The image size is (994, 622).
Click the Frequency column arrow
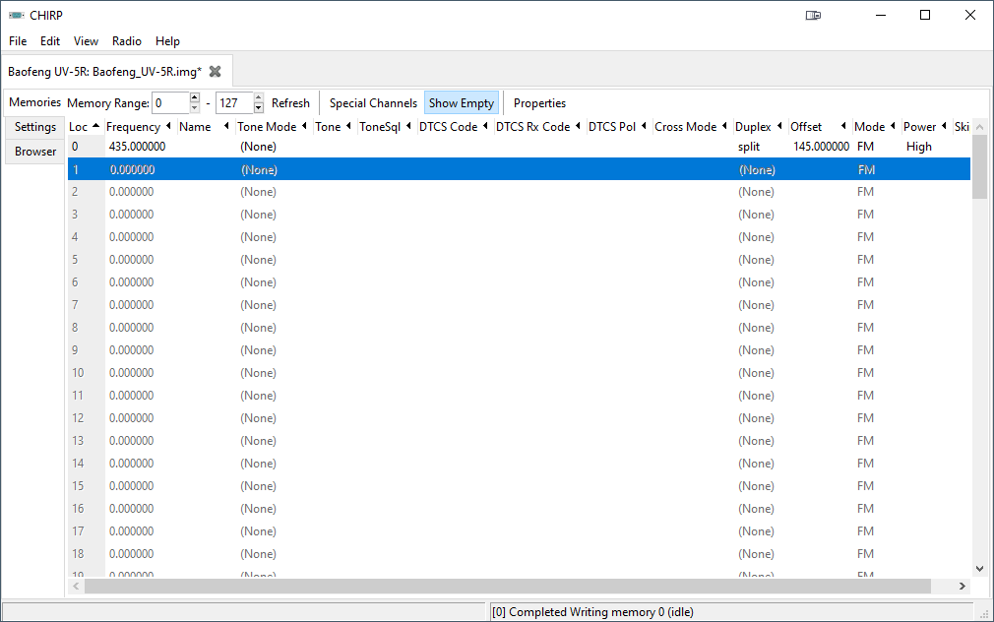(x=168, y=126)
